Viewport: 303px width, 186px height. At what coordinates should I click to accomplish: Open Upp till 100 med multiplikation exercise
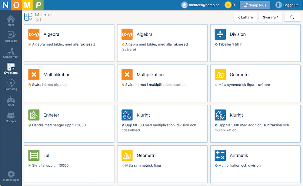point(159,128)
